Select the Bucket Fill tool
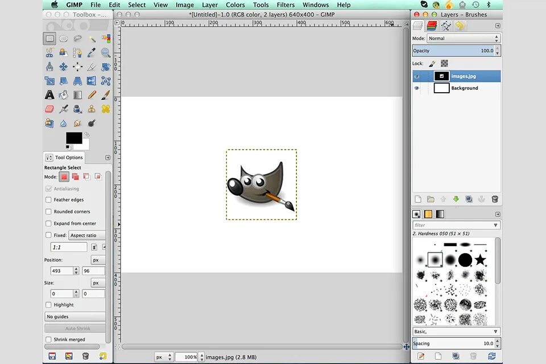 pyautogui.click(x=63, y=95)
